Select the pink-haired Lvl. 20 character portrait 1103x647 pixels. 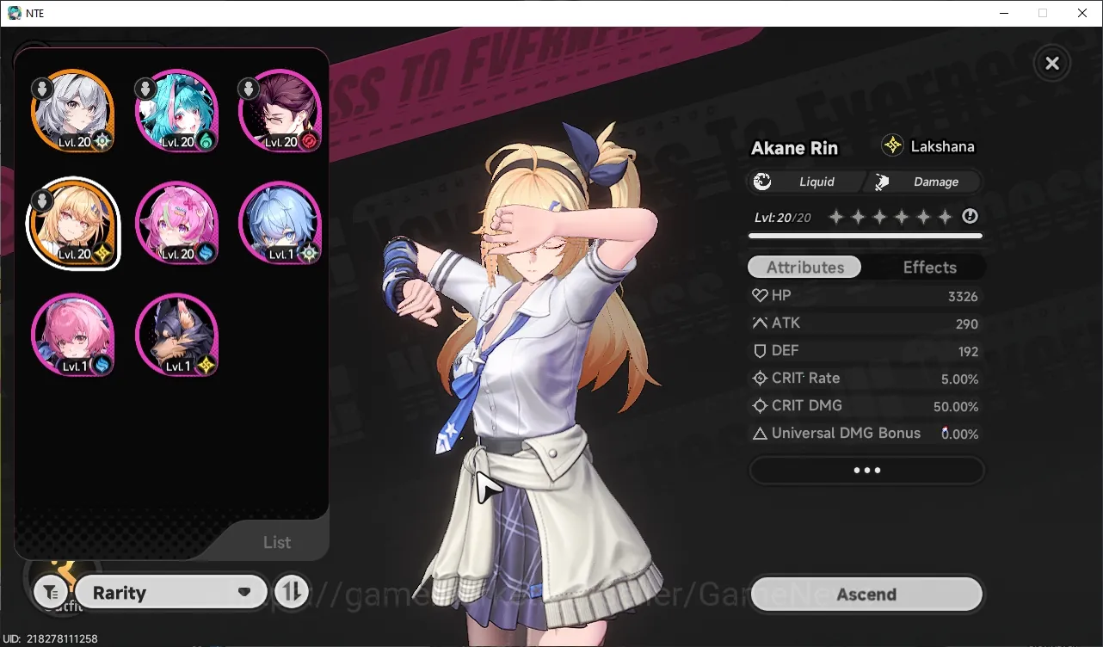point(177,224)
